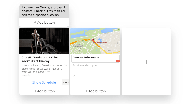Click the red 12 character counter
The width and height of the screenshot is (192, 104).
click(x=117, y=61)
